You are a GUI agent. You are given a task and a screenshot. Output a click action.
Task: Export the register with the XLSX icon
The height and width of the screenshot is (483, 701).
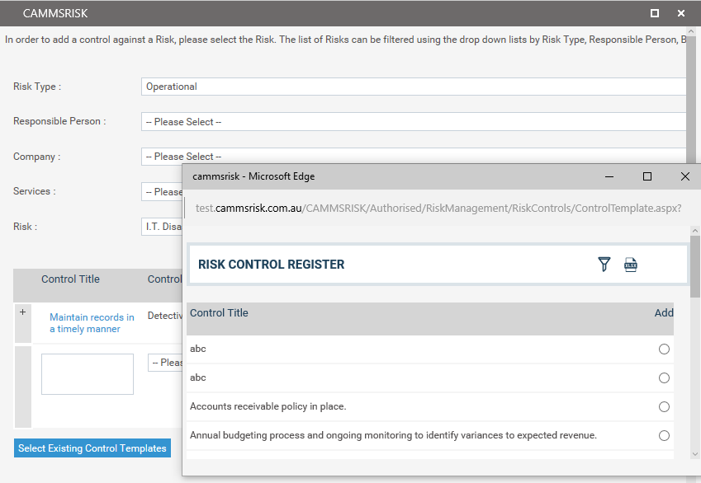630,265
